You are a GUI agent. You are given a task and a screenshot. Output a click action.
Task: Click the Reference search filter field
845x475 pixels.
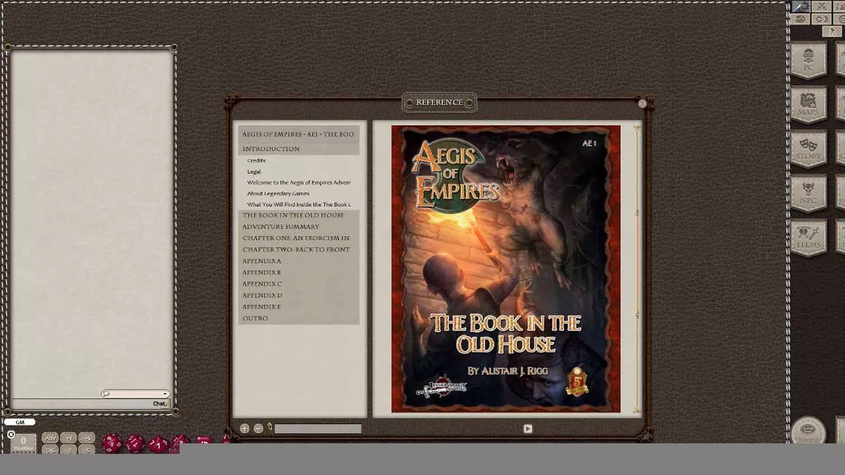[318, 429]
